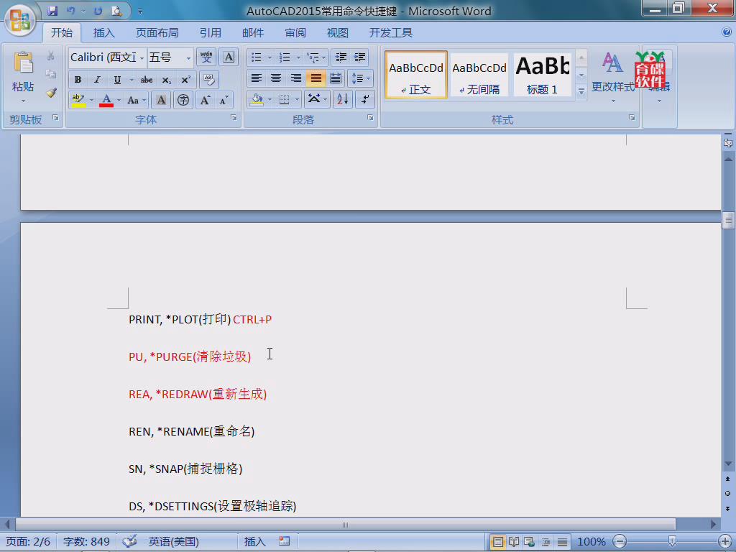
Task: Click the Phonetic Guide (wén) icon
Action: pos(206,57)
